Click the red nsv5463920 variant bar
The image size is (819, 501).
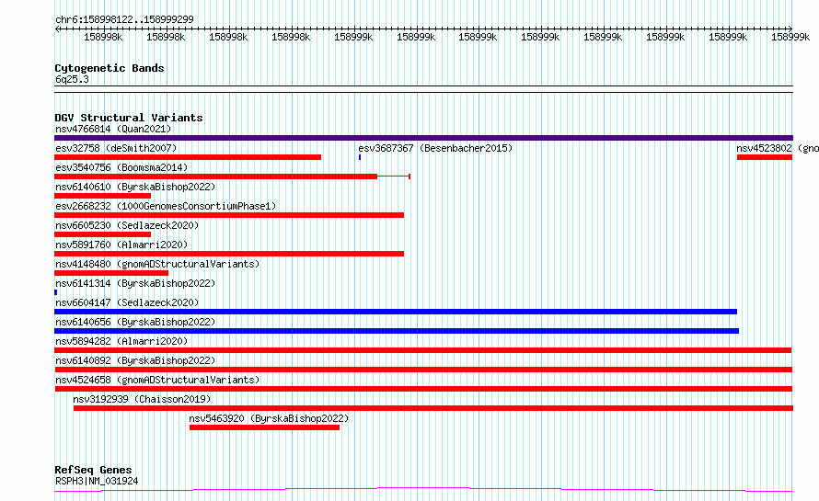pos(264,427)
